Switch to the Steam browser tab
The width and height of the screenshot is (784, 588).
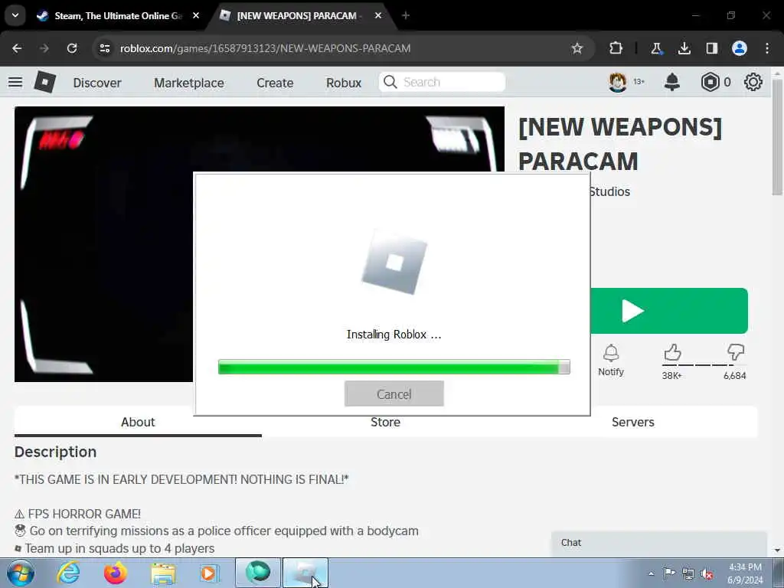[119, 16]
